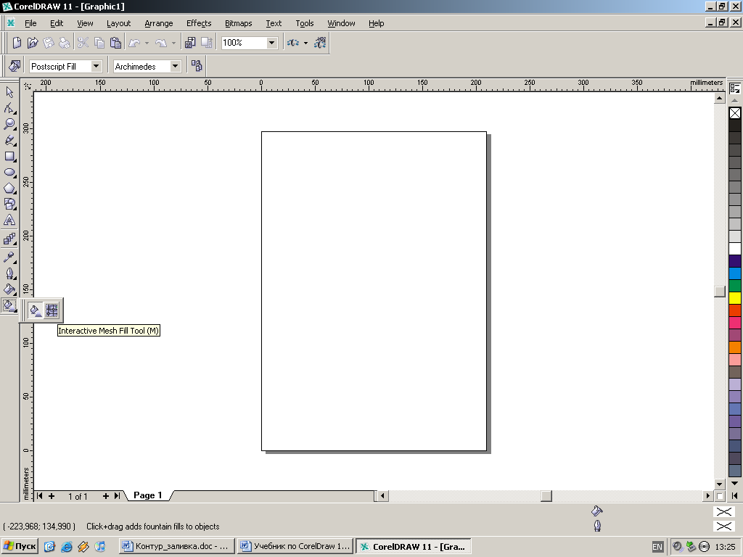
Task: Click the Контур_заливка.doc taskbar button
Action: point(176,546)
